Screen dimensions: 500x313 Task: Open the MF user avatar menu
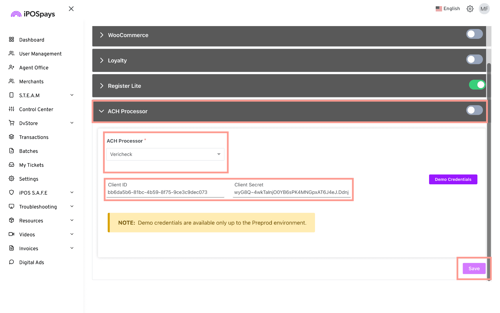point(484,9)
